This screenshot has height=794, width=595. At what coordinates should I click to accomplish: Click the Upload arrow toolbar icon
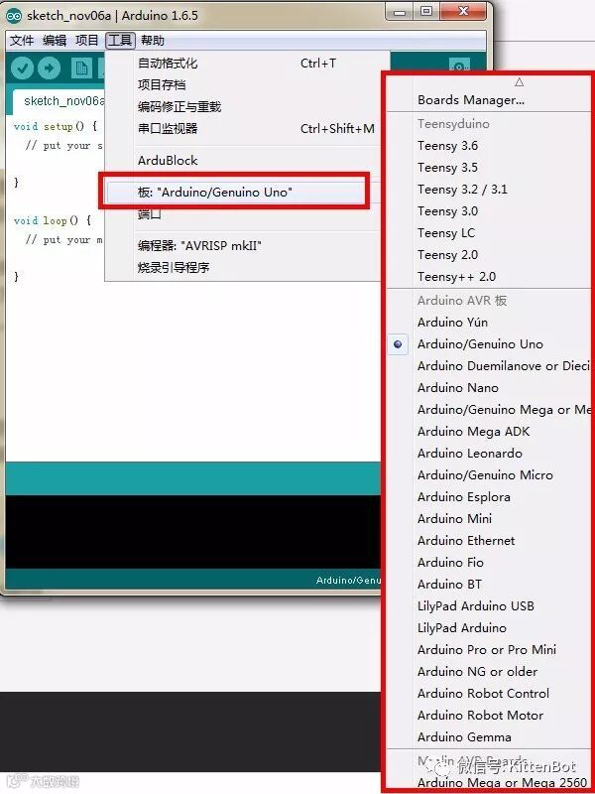(49, 68)
